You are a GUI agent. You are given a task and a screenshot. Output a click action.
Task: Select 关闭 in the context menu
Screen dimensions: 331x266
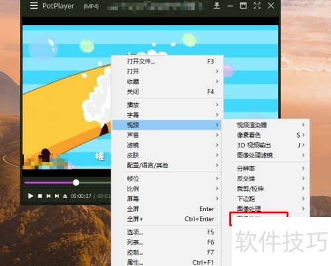pyautogui.click(x=167, y=92)
